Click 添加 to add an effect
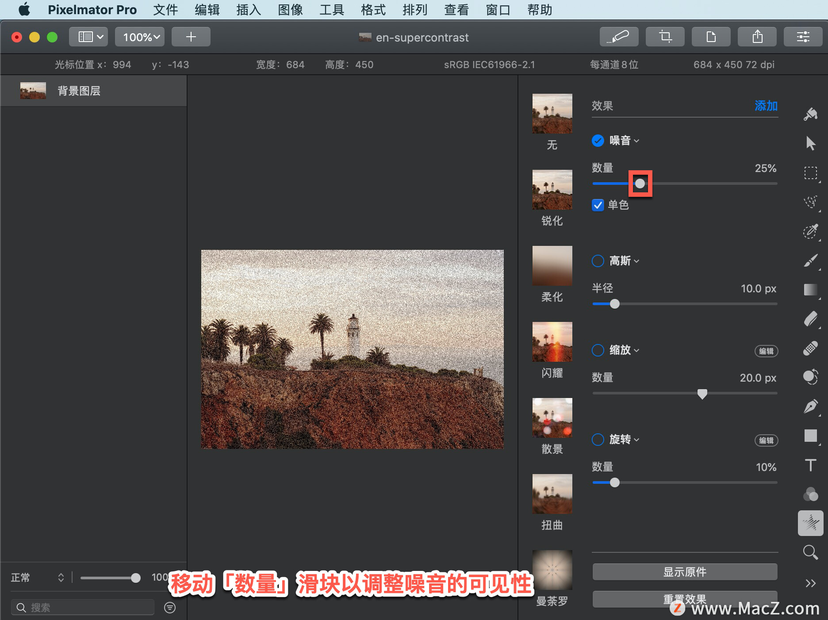The height and width of the screenshot is (620, 828). pyautogui.click(x=766, y=106)
